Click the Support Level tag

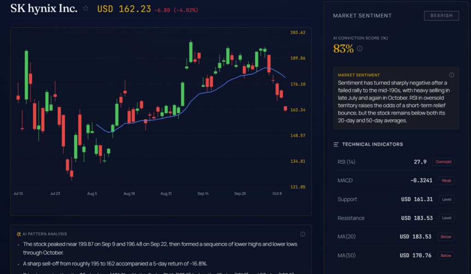click(x=447, y=199)
